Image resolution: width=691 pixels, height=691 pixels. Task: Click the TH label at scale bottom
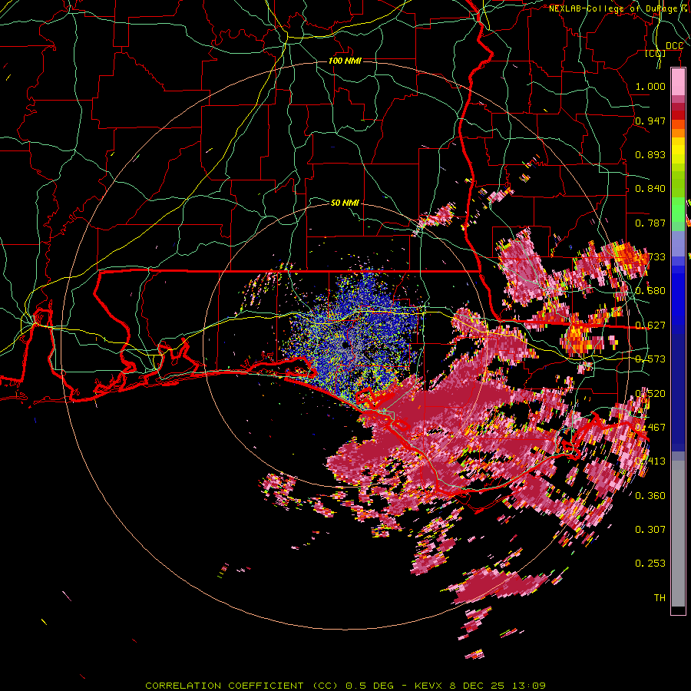tap(660, 598)
